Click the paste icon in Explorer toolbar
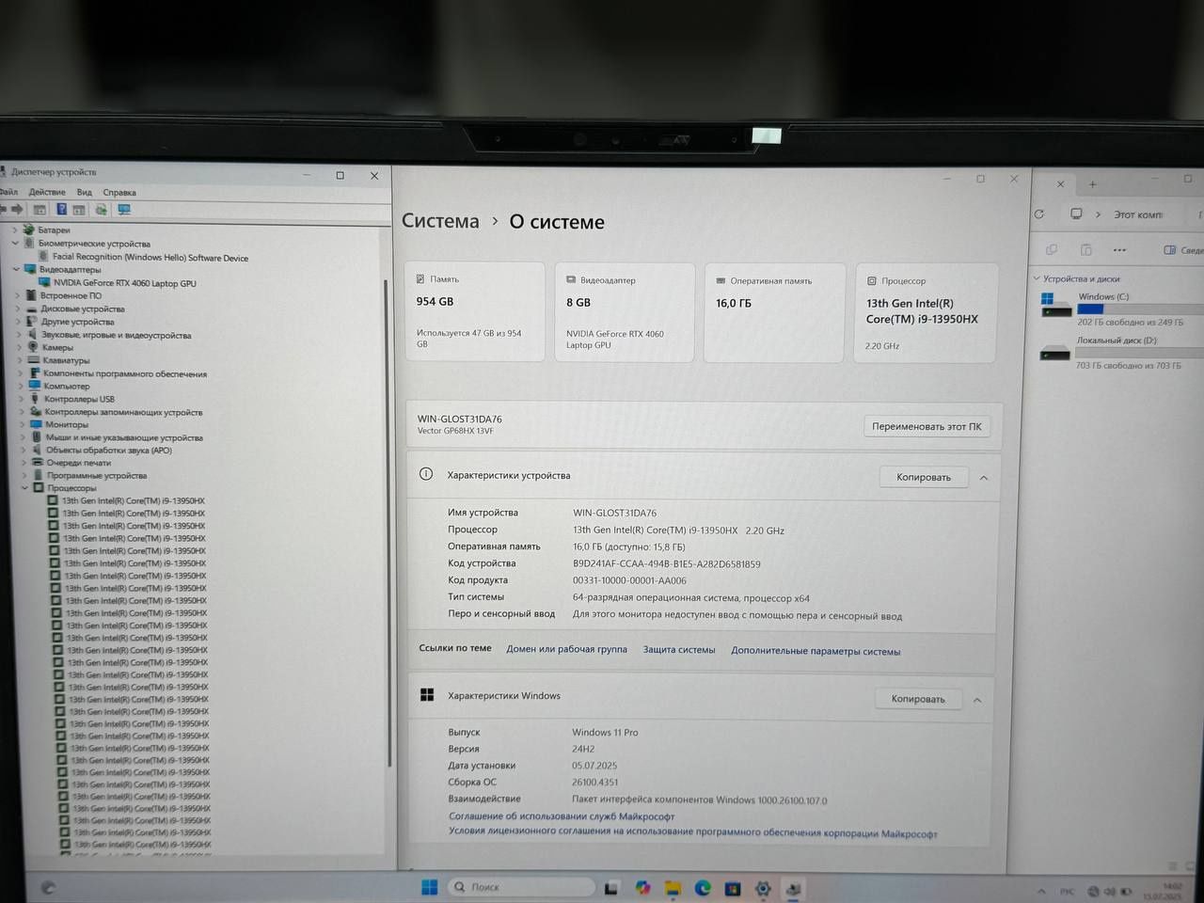The image size is (1204, 903). [x=1086, y=249]
